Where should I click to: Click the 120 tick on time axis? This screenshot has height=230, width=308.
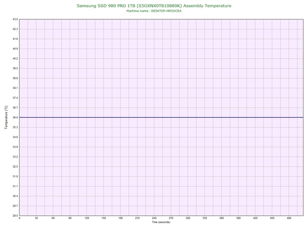pyautogui.click(x=87, y=218)
